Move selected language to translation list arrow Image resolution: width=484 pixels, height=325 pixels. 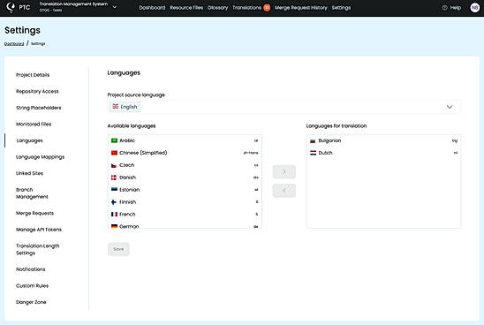tap(284, 172)
